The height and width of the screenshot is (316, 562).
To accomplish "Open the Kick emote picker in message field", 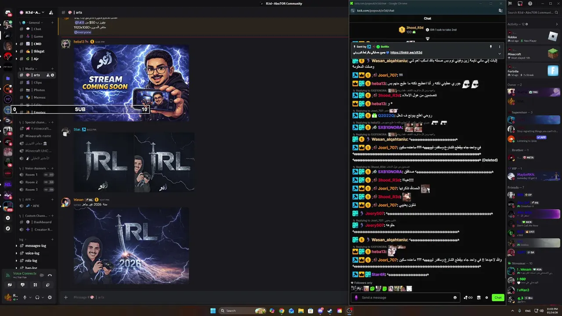I will (x=455, y=298).
